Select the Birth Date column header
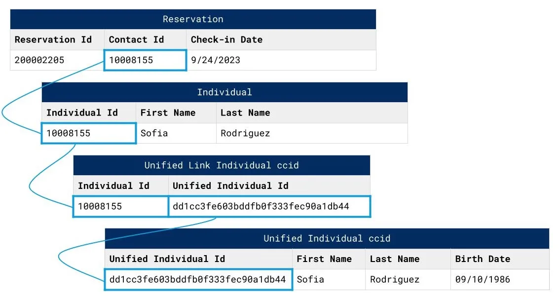Viewport: 559px width, 300px height. coord(483,259)
